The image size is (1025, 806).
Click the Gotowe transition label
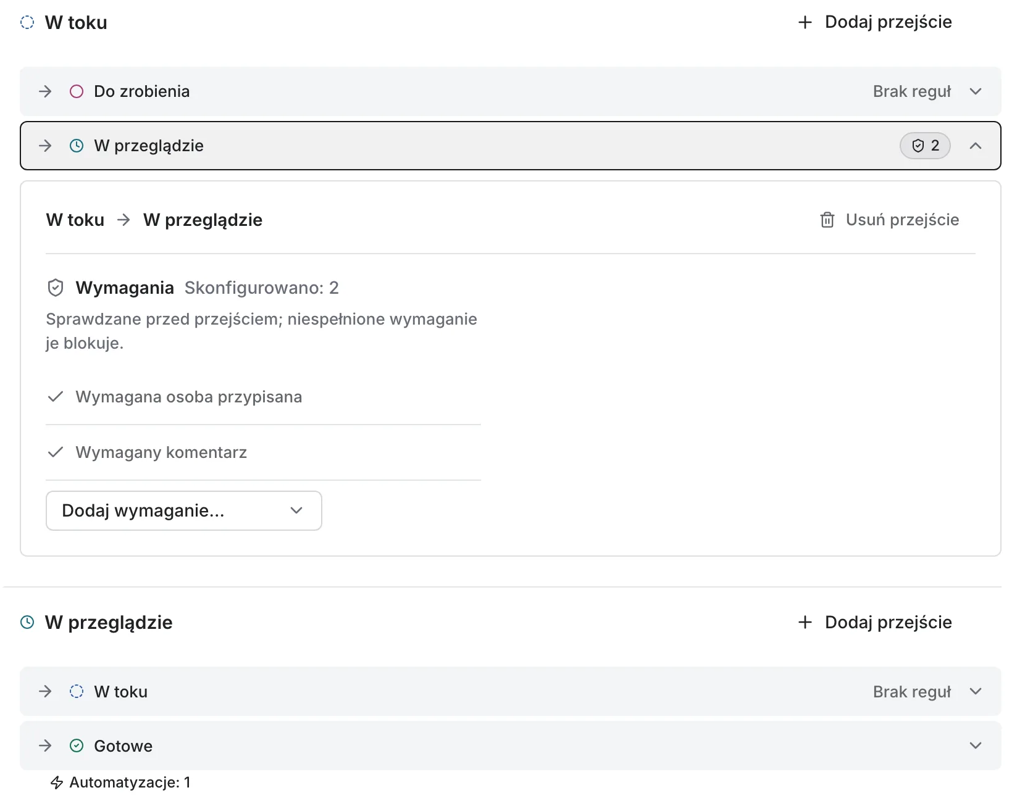tap(123, 746)
